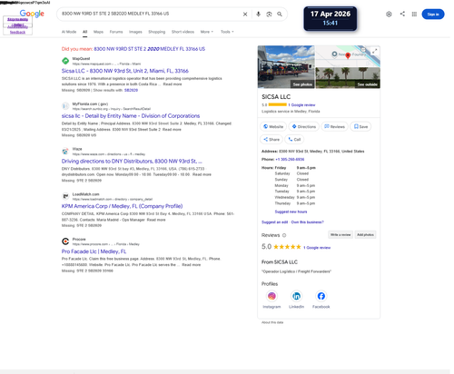Click Add photos button
This screenshot has width=454, height=374.
(x=365, y=235)
